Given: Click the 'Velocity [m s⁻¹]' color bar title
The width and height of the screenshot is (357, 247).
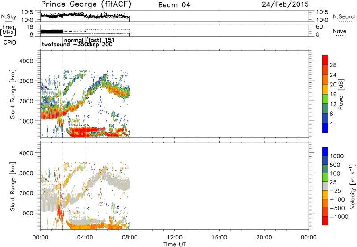Looking at the screenshot, I should coord(353,186).
